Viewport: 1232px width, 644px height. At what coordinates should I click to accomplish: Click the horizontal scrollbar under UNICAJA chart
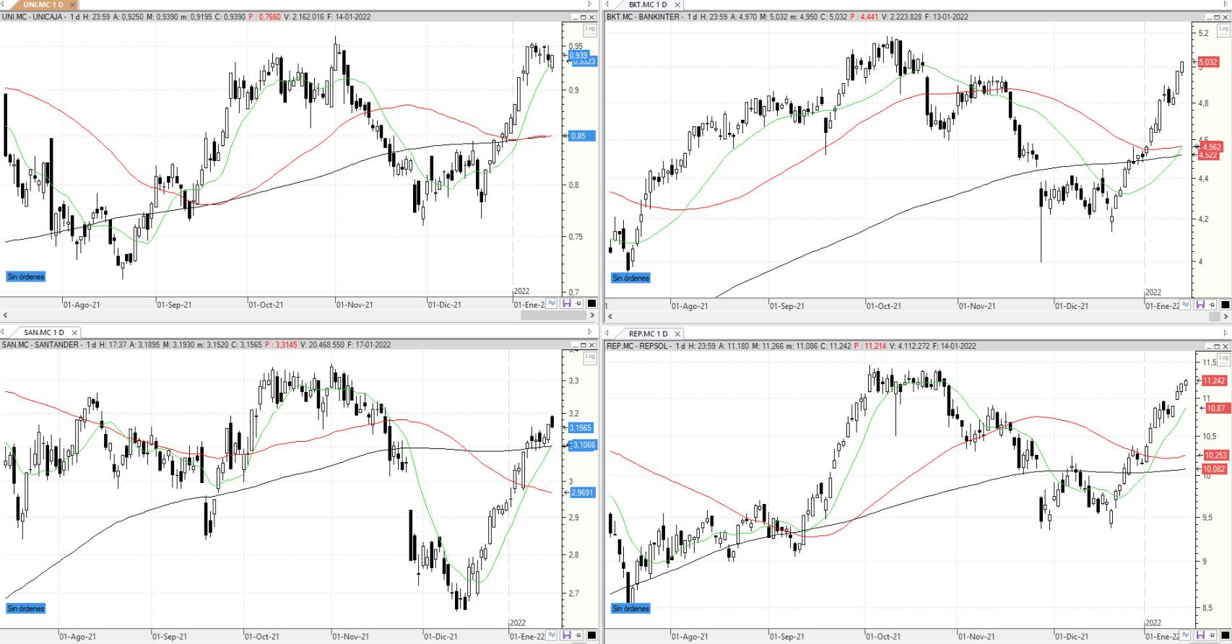pyautogui.click(x=289, y=316)
